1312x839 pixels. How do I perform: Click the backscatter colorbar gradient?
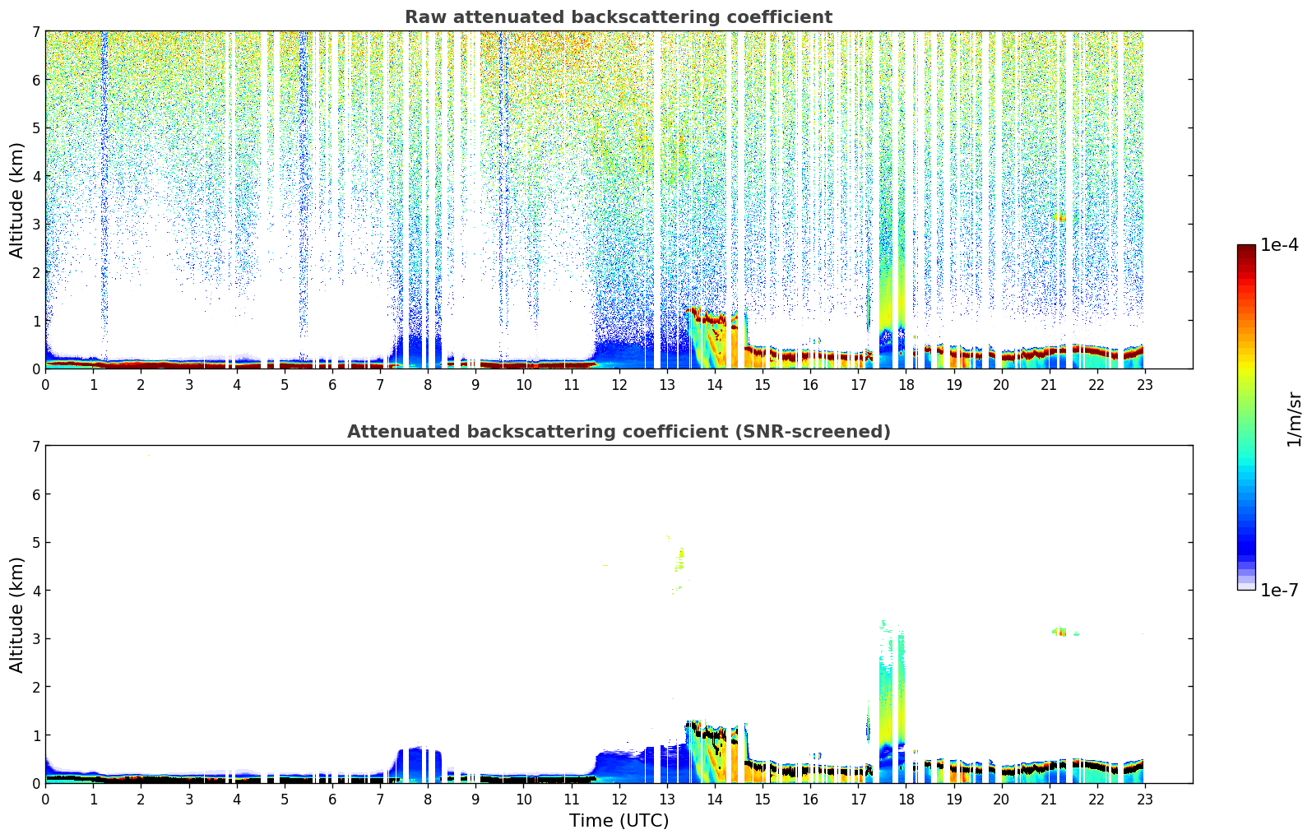point(1246,417)
